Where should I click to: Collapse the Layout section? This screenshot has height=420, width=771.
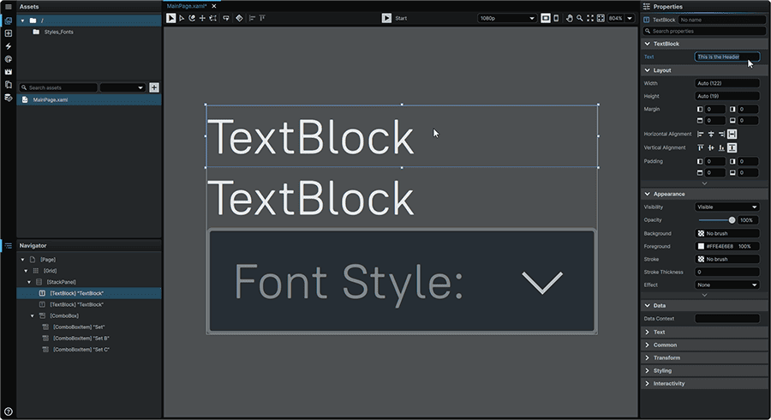[x=647, y=70]
